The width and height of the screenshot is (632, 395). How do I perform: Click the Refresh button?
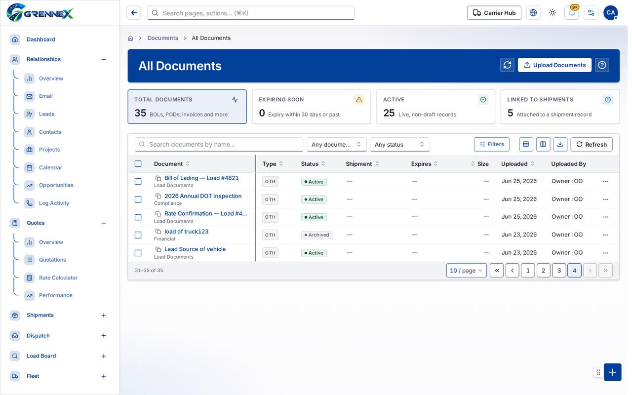(x=592, y=144)
